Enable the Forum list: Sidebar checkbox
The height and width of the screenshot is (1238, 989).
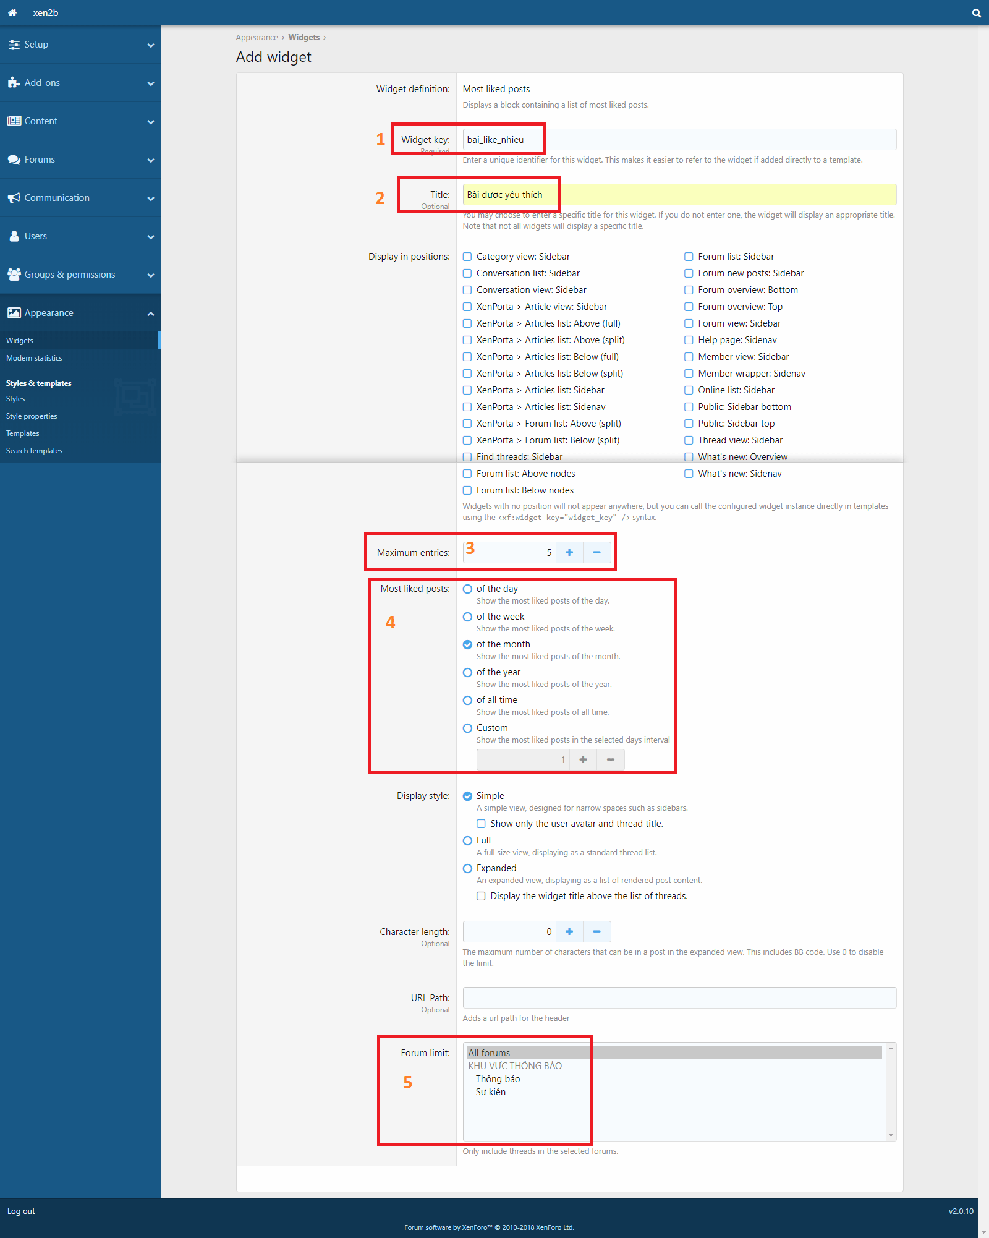pyautogui.click(x=689, y=257)
